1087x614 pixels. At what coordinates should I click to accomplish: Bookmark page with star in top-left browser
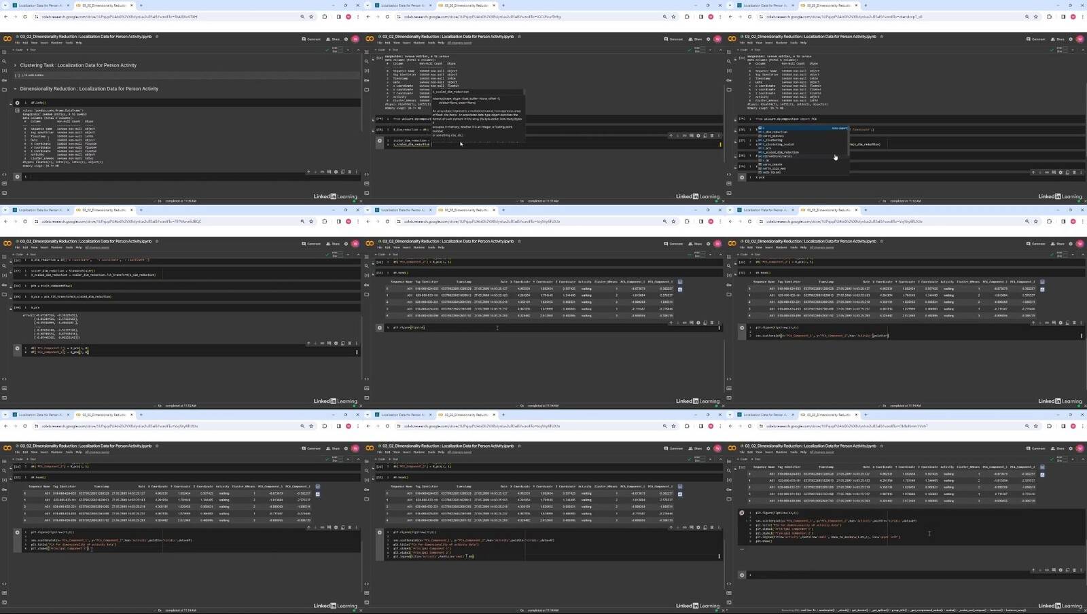coord(311,17)
